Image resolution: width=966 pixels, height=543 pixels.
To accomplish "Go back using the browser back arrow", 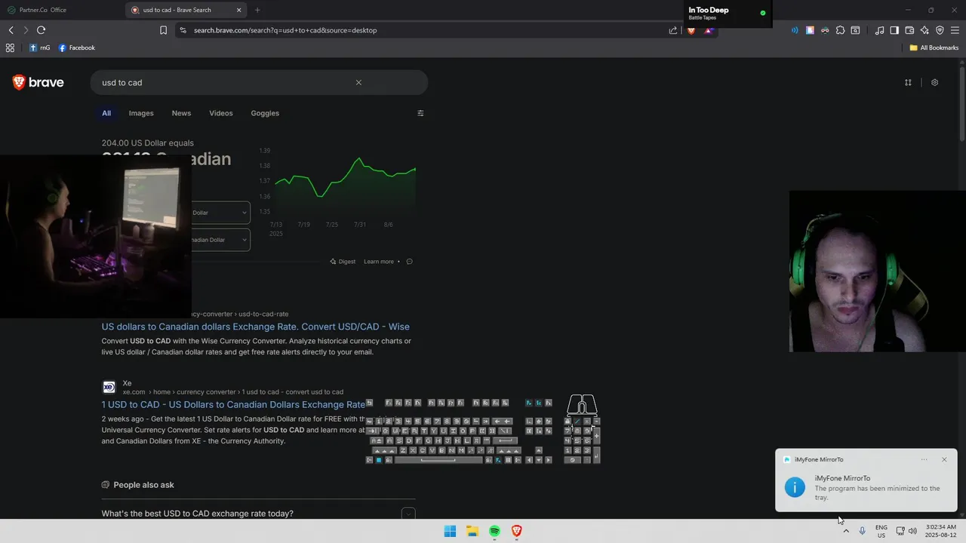I will coord(11,30).
